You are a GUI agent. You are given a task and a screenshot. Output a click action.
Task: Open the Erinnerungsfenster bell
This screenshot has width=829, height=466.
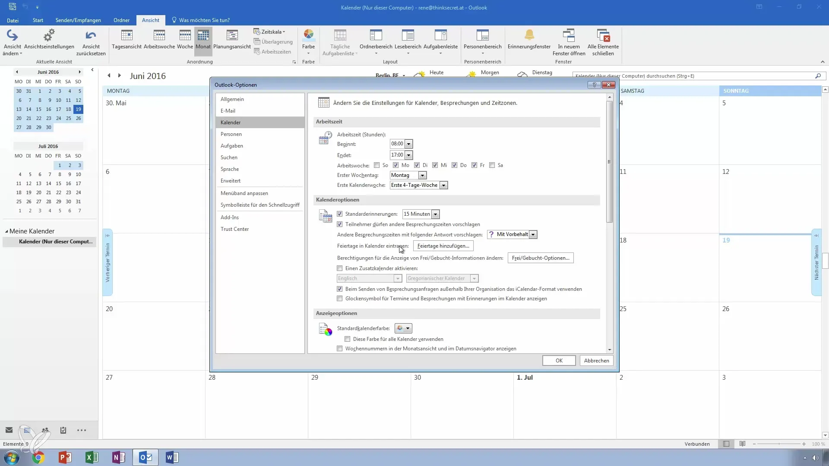pos(529,39)
